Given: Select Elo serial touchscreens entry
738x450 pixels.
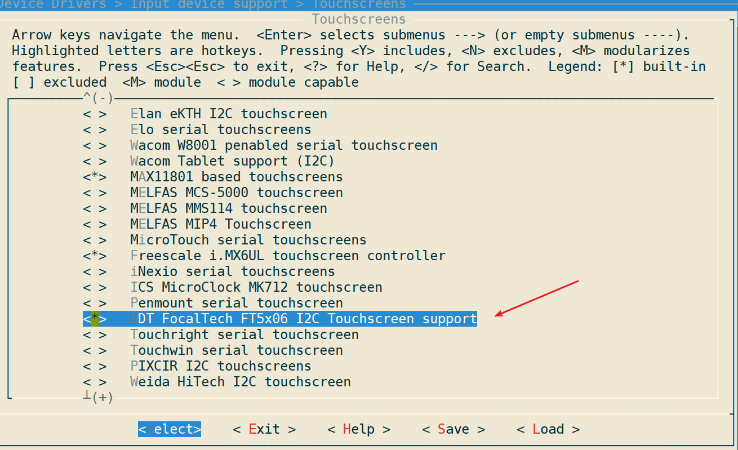Looking at the screenshot, I should point(220,130).
